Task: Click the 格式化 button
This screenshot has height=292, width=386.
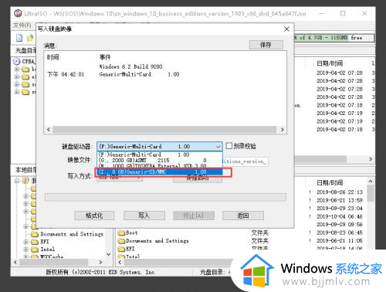Action: pyautogui.click(x=94, y=216)
